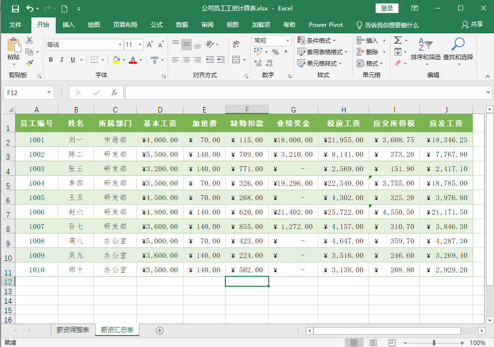Click the Percent Style icon

tap(275, 52)
